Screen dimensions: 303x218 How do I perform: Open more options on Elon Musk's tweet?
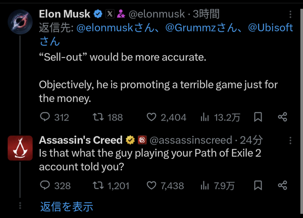(290, 15)
